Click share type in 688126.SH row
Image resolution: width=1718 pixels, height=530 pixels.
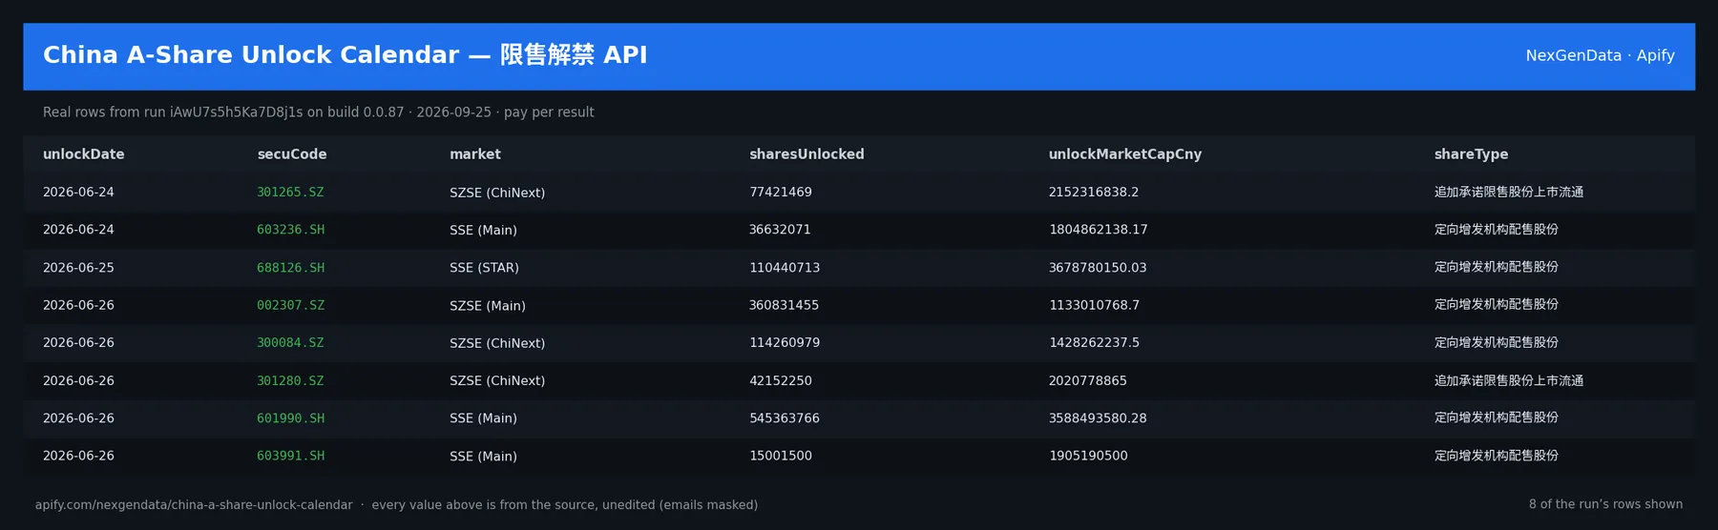[x=1497, y=268]
